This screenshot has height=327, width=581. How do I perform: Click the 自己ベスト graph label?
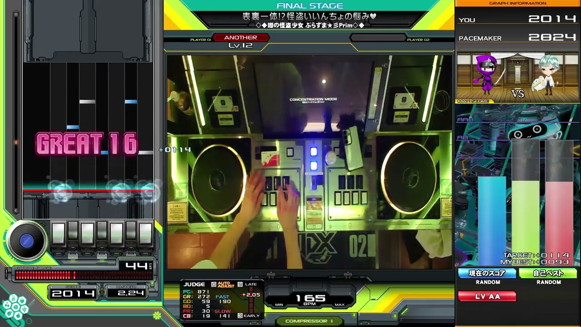pos(548,273)
